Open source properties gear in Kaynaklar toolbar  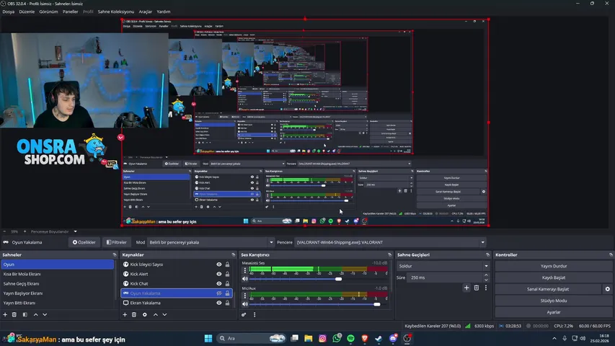145,314
